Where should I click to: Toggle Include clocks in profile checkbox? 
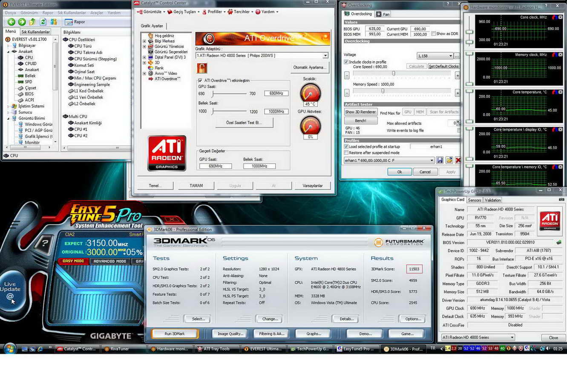coord(346,62)
